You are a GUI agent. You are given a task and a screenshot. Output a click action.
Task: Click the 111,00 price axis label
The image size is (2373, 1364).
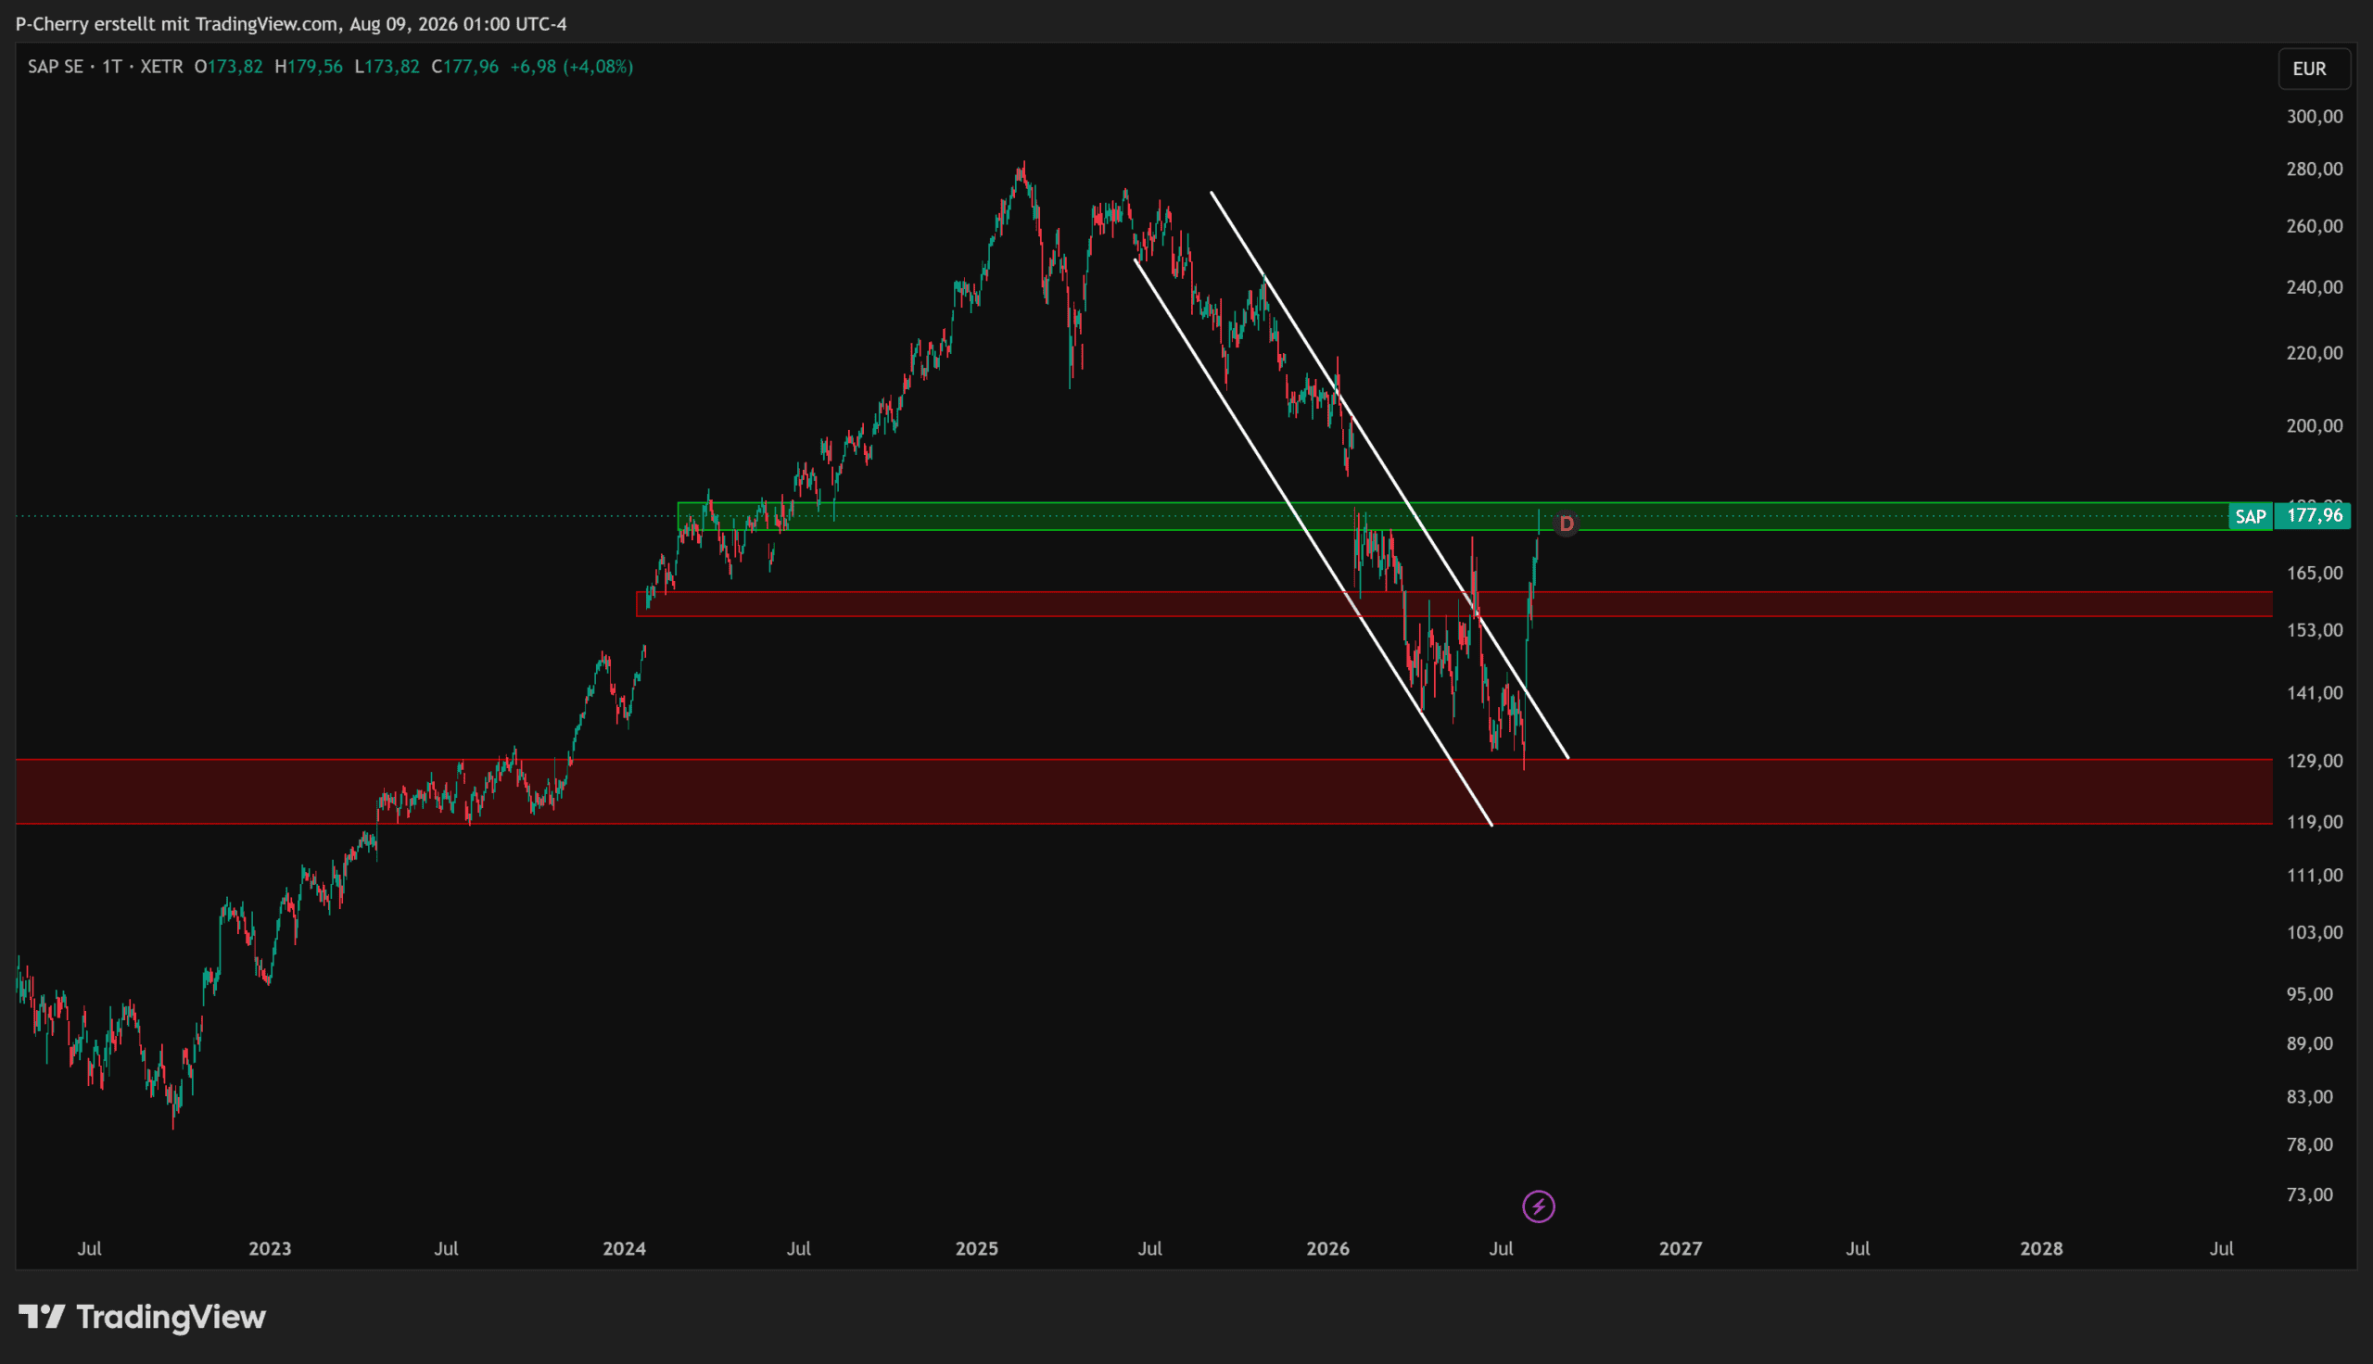[2314, 875]
